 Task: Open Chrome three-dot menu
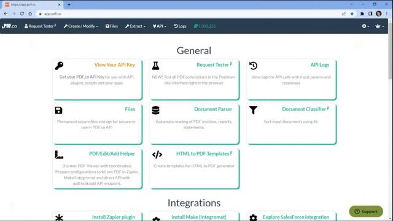click(x=387, y=14)
